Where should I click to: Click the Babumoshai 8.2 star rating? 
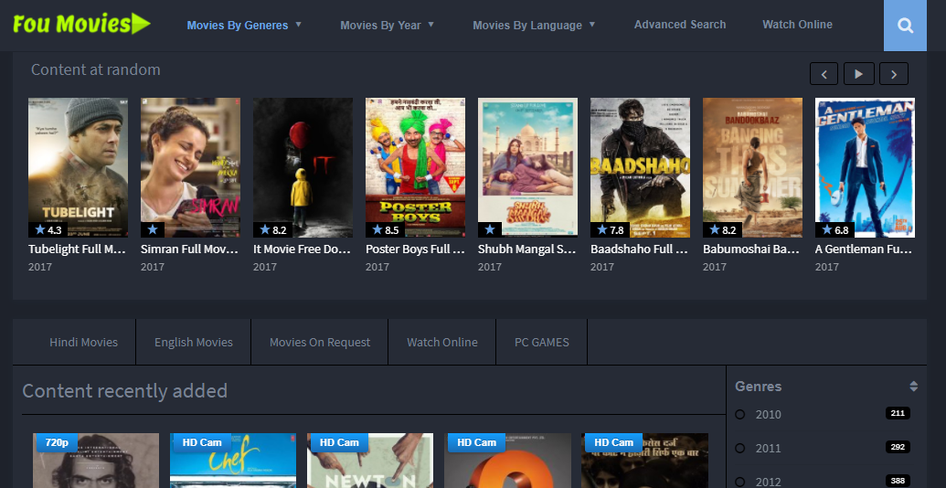tap(723, 229)
